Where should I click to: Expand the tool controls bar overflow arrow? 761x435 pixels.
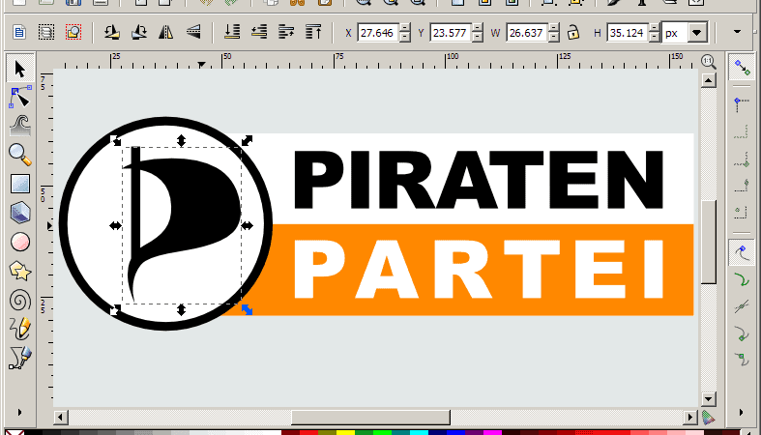[x=737, y=32]
